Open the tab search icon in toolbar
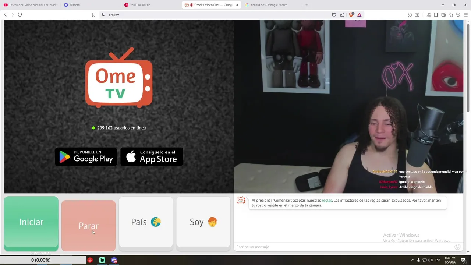Screen dimensions: 471x265 coord(417,15)
